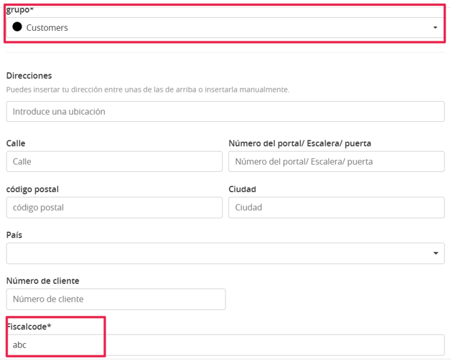Select the Número del portal/ Escalera/ puerta field
Screen dimensions: 451x364
(336, 161)
